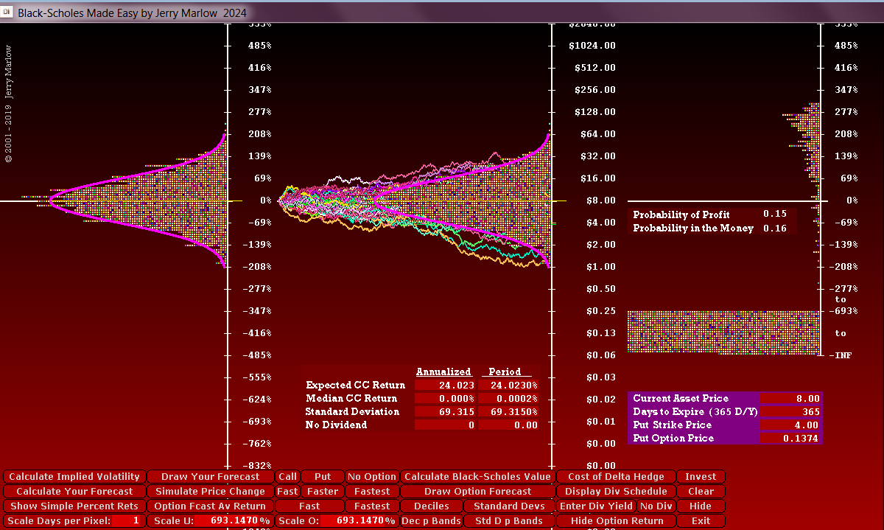Start Simulate Price Change
The image size is (884, 530).
[210, 492]
